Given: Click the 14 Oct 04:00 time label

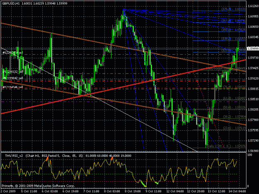Looking at the screenshot, I should 237,191.
